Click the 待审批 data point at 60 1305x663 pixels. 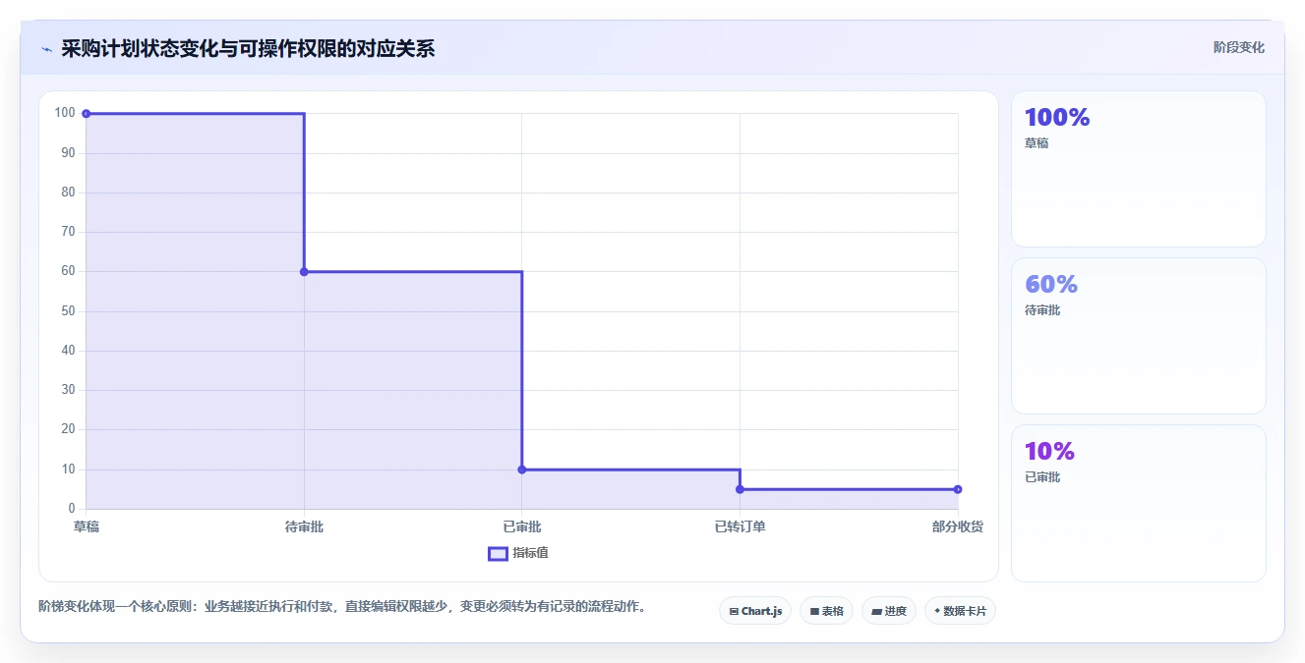pos(304,272)
